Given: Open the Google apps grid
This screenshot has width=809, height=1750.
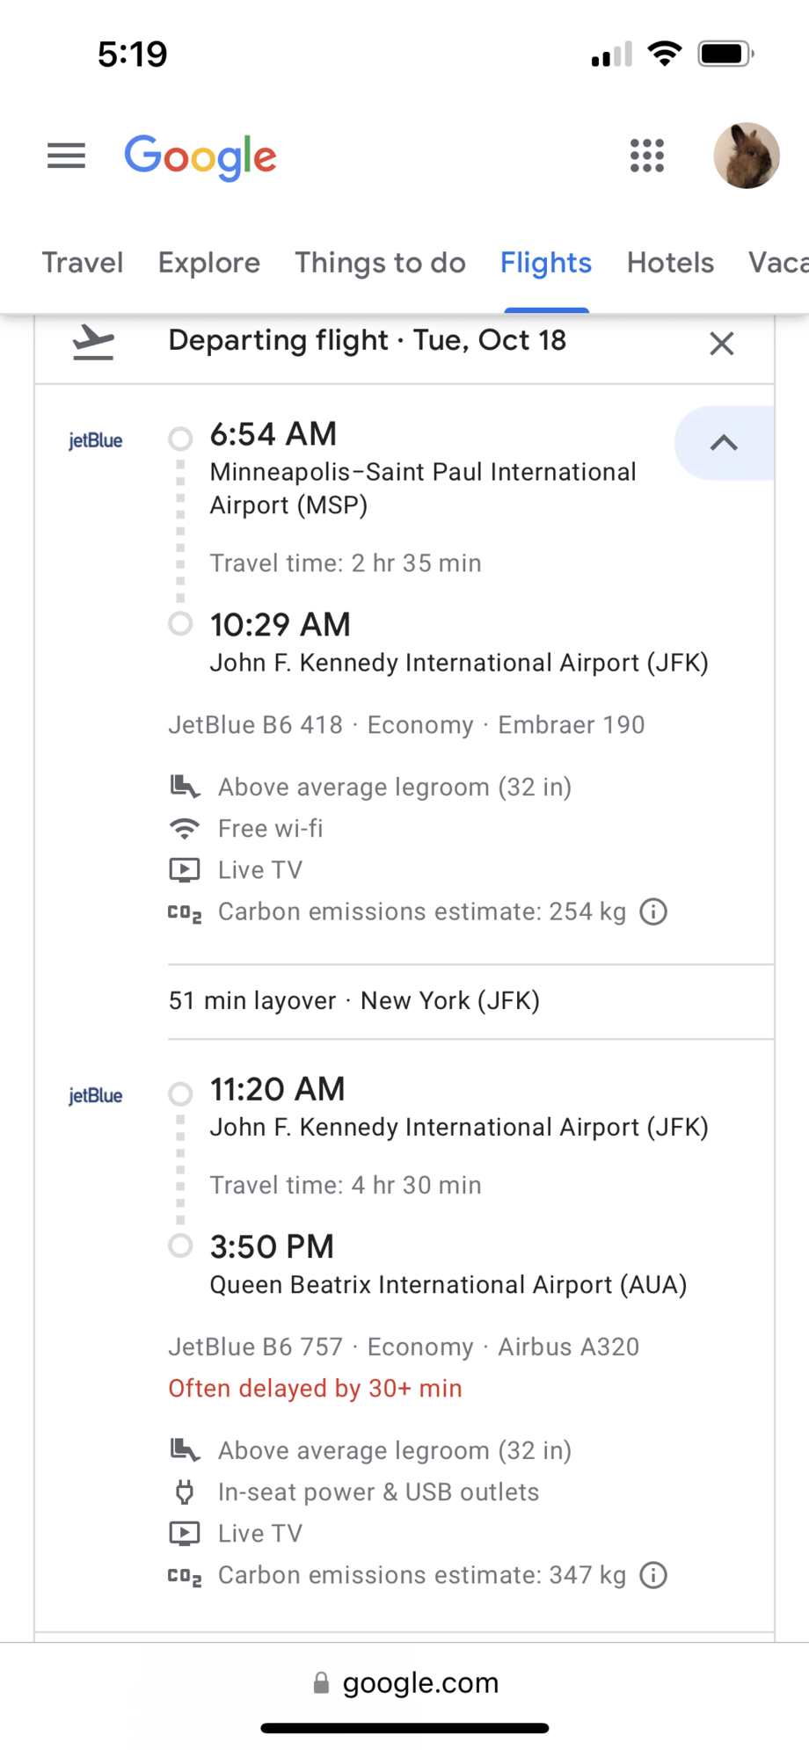Looking at the screenshot, I should pyautogui.click(x=647, y=156).
